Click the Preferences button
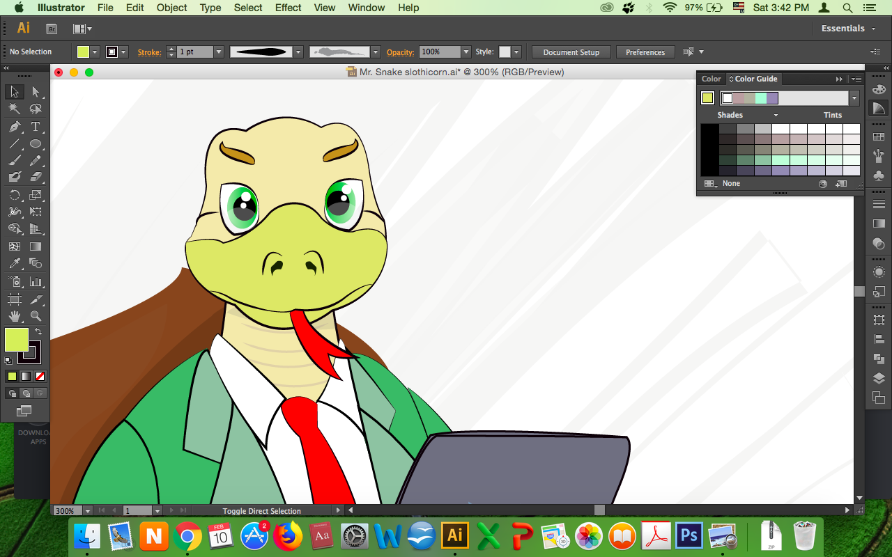Viewport: 892px width, 557px height. pos(645,52)
